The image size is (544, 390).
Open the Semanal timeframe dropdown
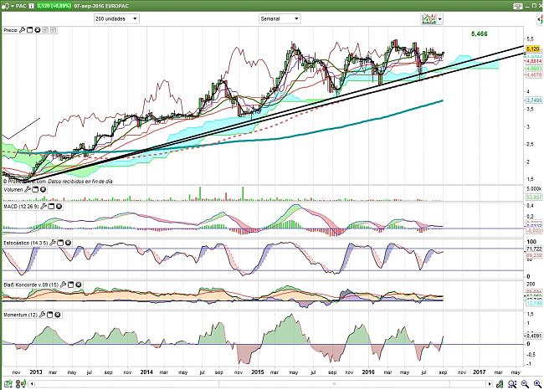280,18
